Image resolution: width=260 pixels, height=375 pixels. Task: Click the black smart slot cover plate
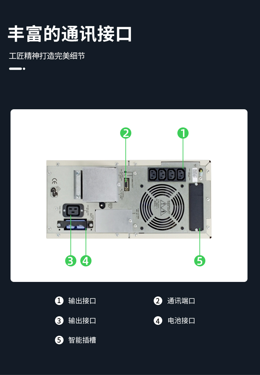(x=196, y=207)
